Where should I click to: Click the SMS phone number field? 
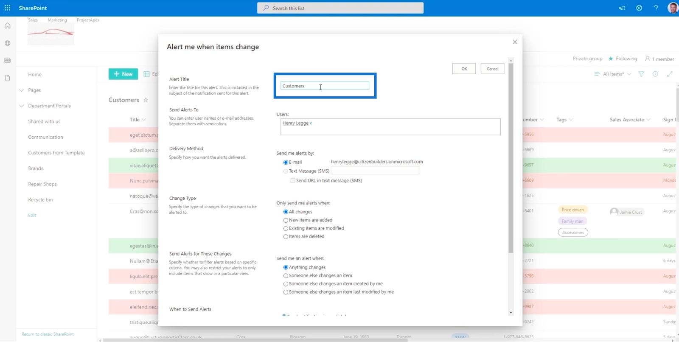(375, 171)
